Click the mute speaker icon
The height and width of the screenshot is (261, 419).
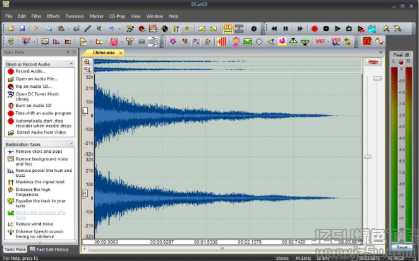pos(99,28)
